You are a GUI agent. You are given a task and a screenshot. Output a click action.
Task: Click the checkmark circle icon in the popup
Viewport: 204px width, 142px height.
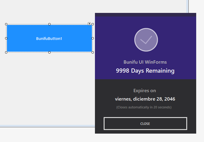click(146, 40)
